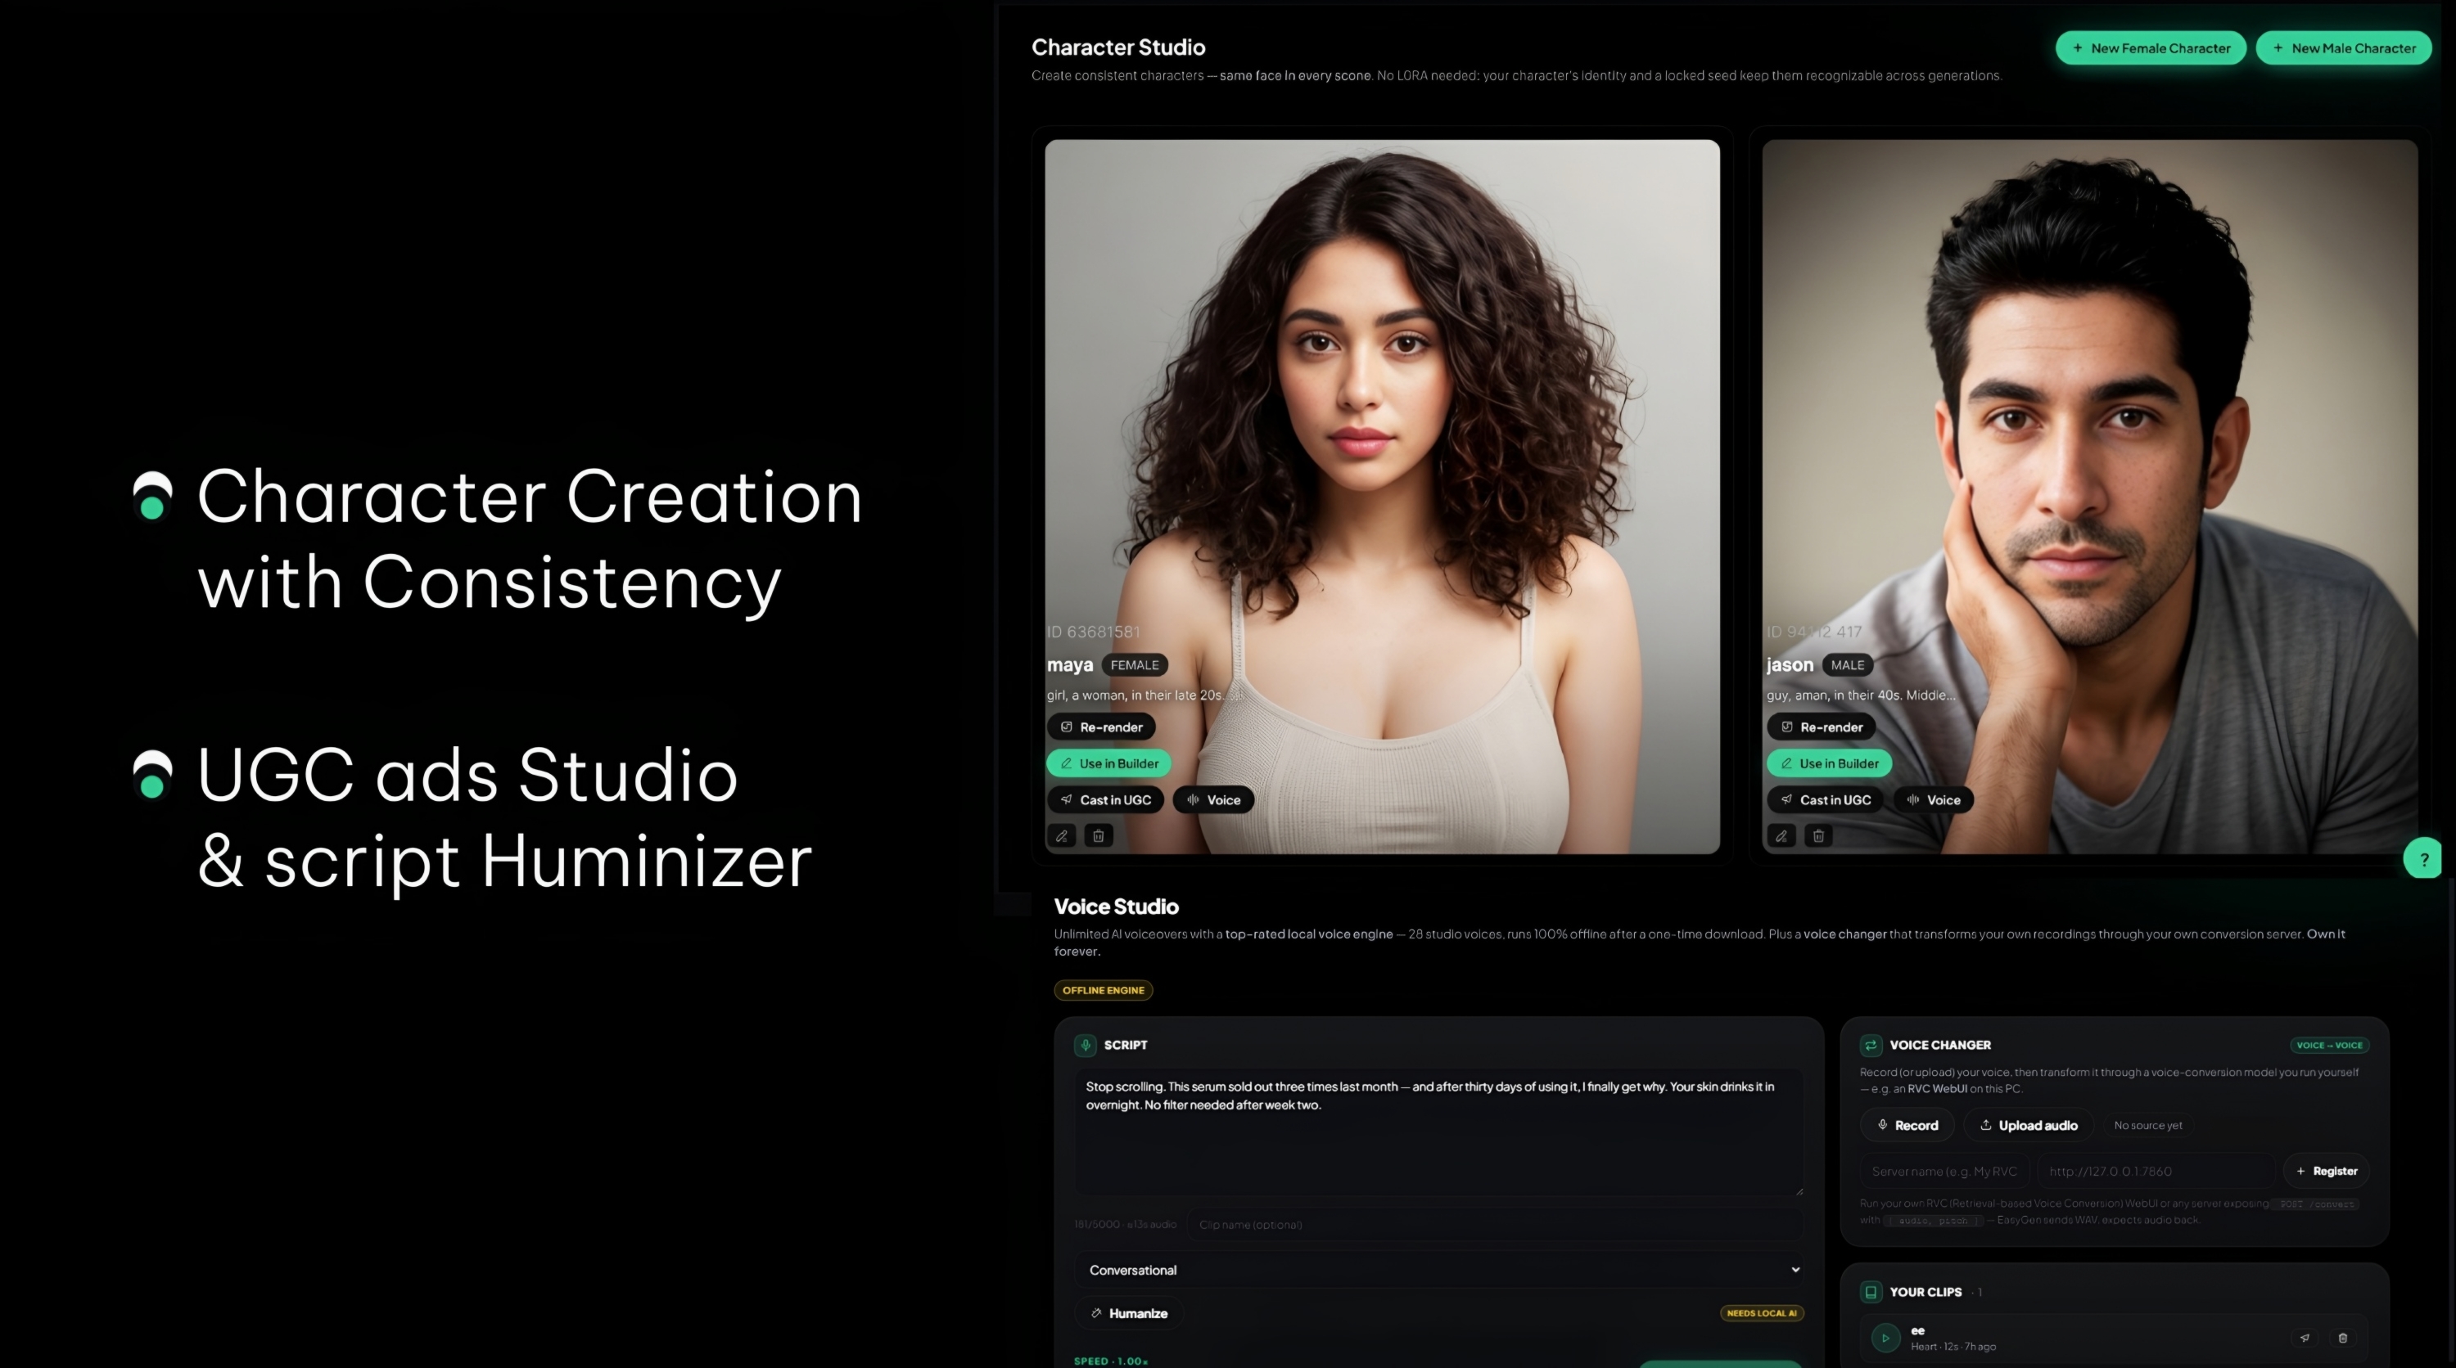Image resolution: width=2456 pixels, height=1368 pixels.
Task: Click the 'No source yet' label
Action: point(2148,1125)
